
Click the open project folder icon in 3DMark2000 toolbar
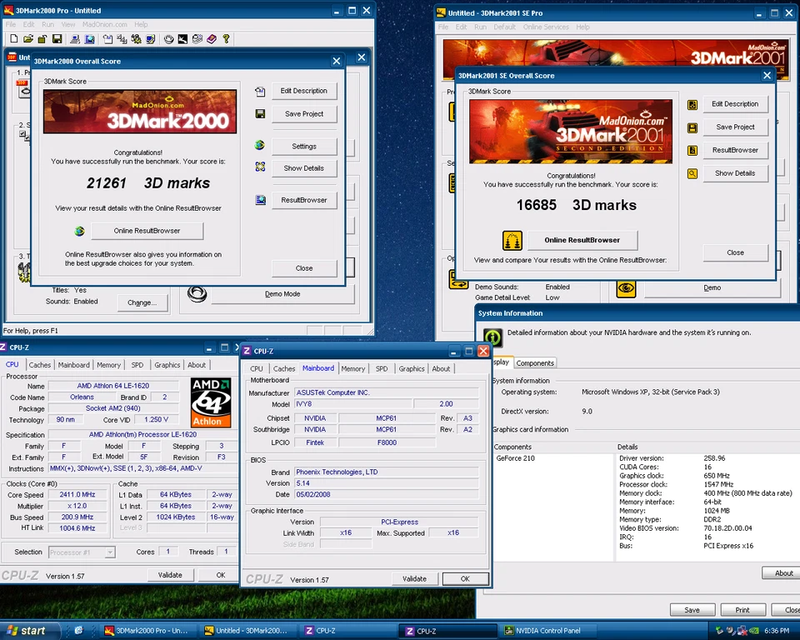(29, 39)
